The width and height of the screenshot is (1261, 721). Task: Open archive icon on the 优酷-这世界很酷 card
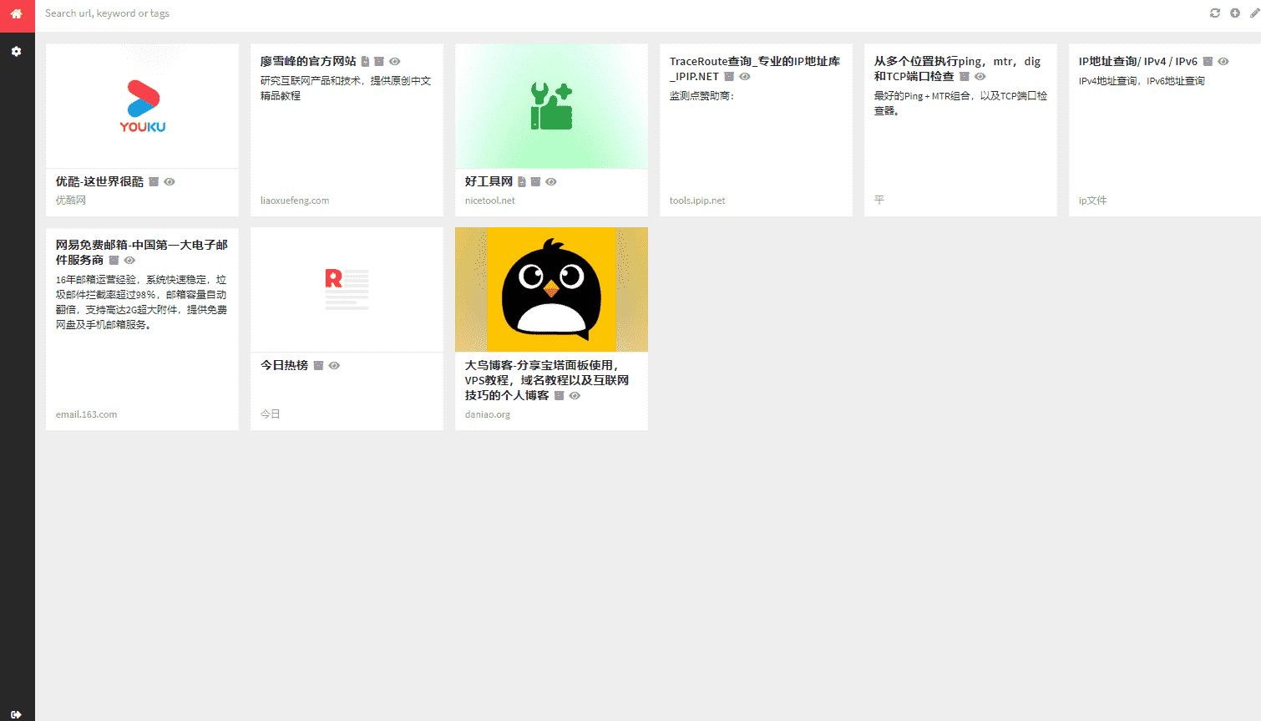[154, 181]
